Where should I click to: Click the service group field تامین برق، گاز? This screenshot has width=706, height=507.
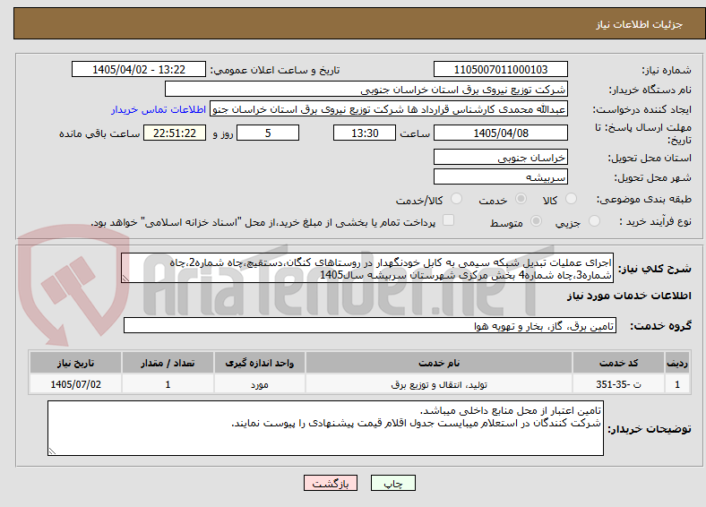[370, 325]
